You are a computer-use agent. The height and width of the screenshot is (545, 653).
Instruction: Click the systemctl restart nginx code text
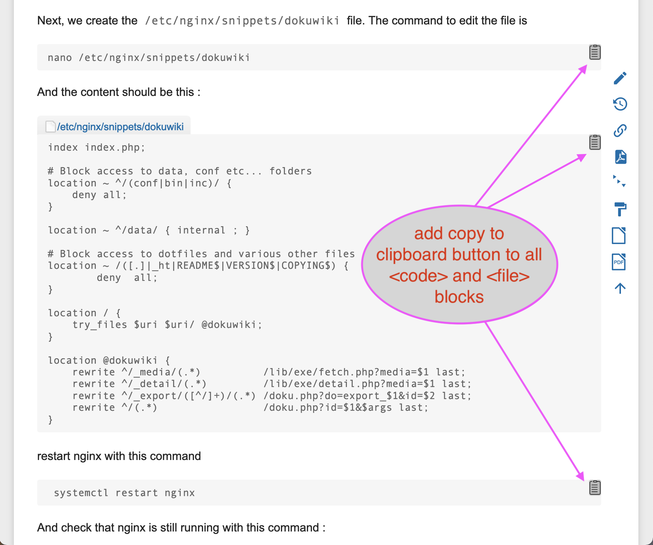(124, 493)
